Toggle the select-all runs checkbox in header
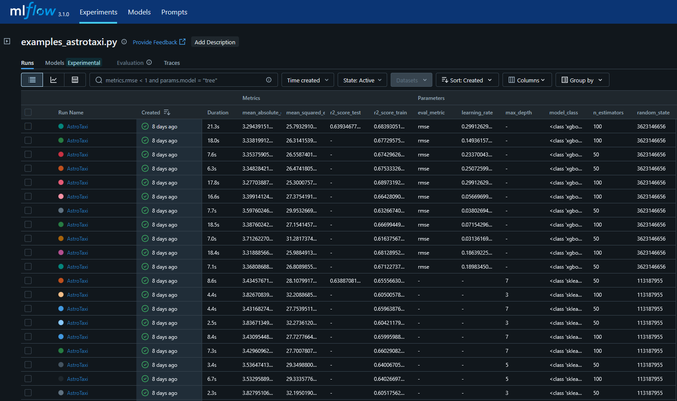Viewport: 677px width, 401px height. [x=28, y=112]
